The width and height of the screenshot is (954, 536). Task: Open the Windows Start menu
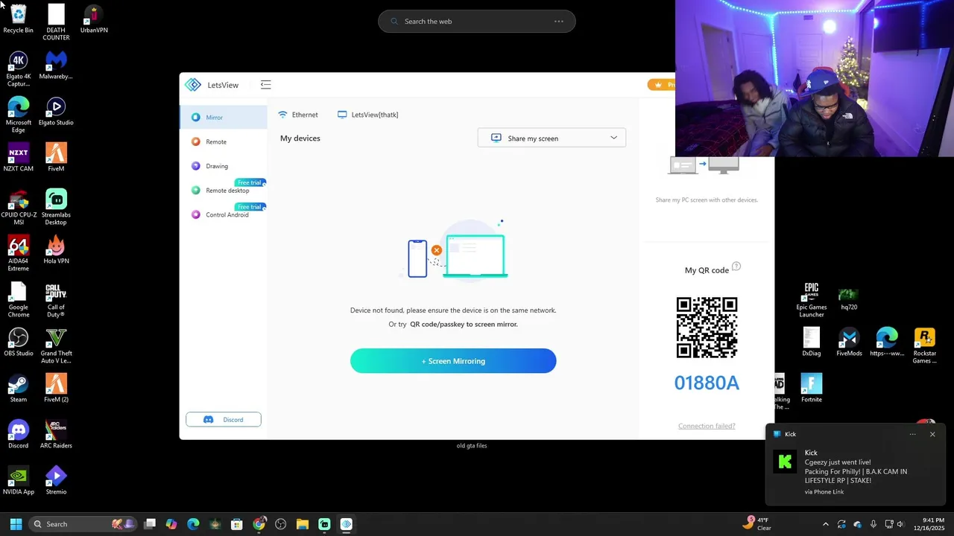tap(16, 524)
